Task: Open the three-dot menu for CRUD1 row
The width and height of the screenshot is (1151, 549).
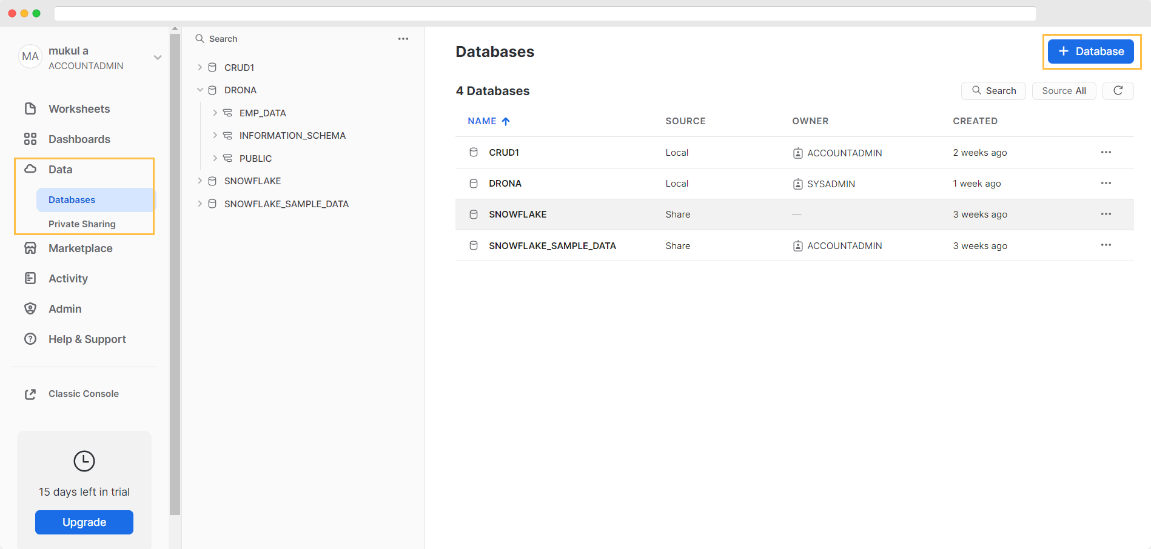Action: tap(1106, 153)
